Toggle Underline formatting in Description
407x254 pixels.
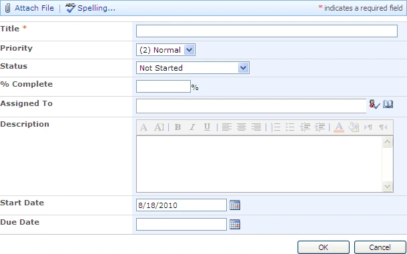coord(207,127)
